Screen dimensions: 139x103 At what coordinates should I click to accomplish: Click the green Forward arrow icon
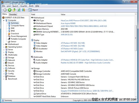coord(9,10)
